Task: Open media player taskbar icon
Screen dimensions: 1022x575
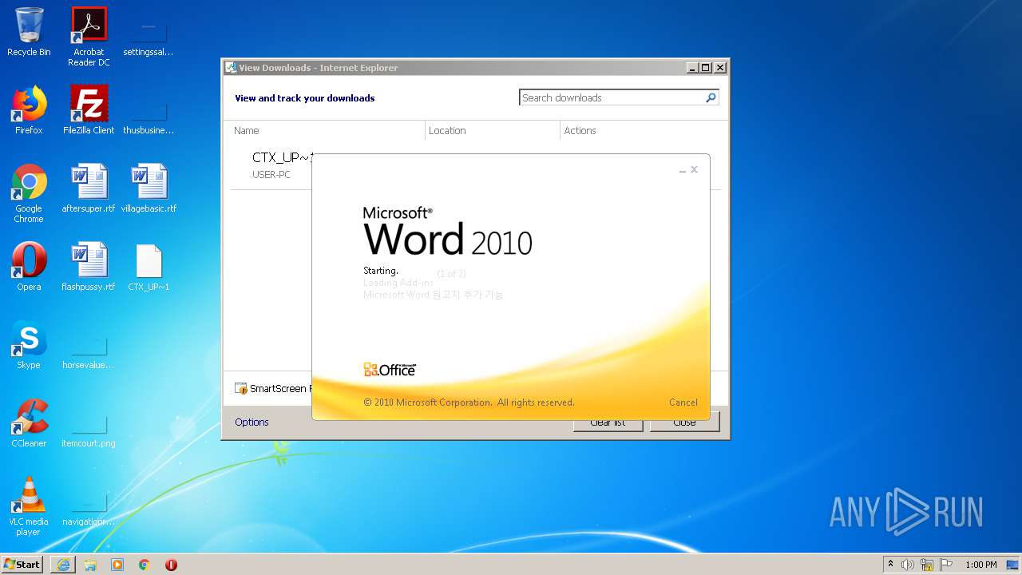Action: (117, 565)
